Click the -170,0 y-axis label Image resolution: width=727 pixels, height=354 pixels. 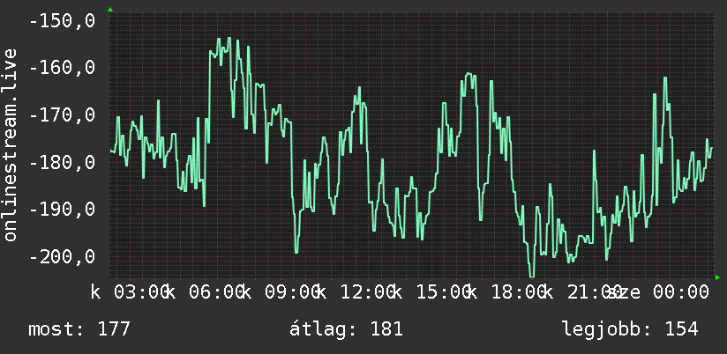(x=62, y=115)
